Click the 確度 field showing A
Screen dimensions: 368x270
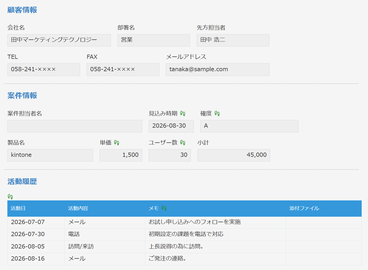tap(249, 126)
